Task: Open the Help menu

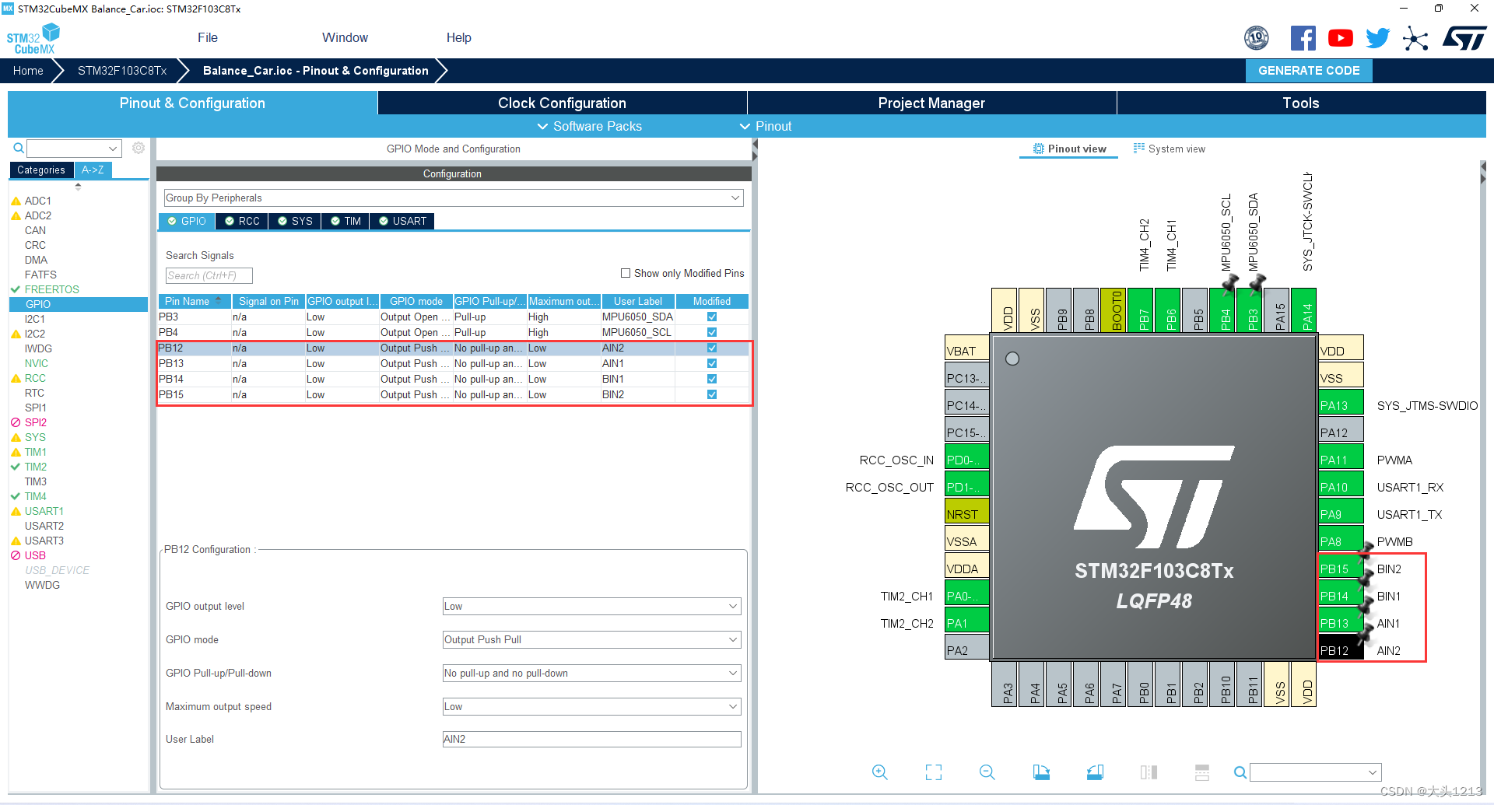Action: [x=459, y=37]
